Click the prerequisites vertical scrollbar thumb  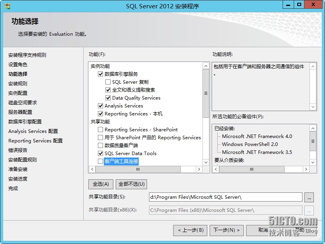click(313, 141)
